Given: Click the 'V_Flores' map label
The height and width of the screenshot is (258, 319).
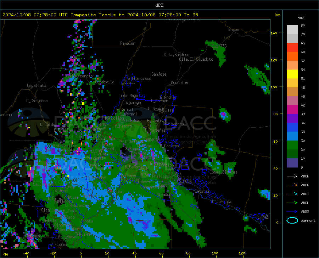Looking at the screenshot, I should pos(59,245).
